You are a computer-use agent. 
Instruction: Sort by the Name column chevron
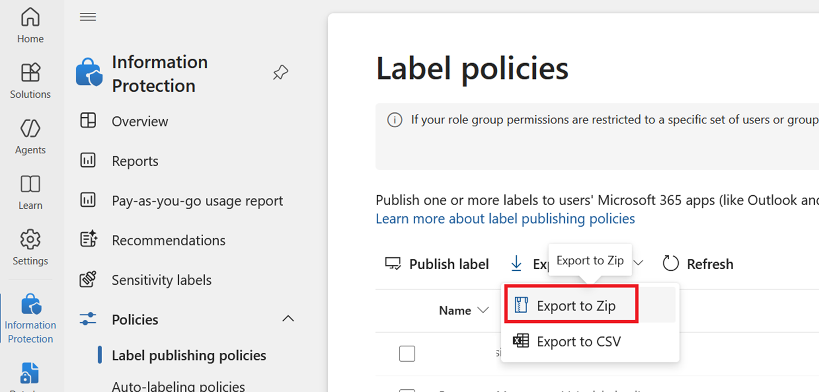pos(483,310)
